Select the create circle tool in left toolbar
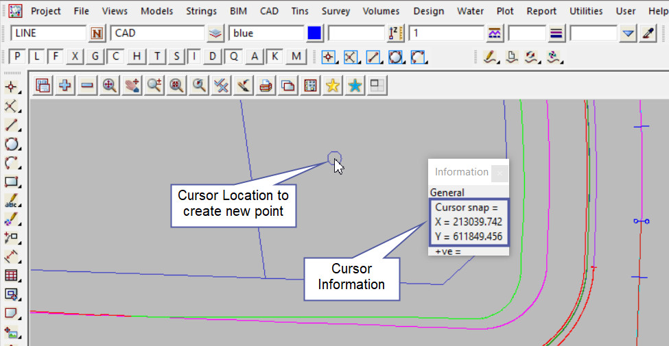Screen dimensions: 669x346 tap(12, 144)
